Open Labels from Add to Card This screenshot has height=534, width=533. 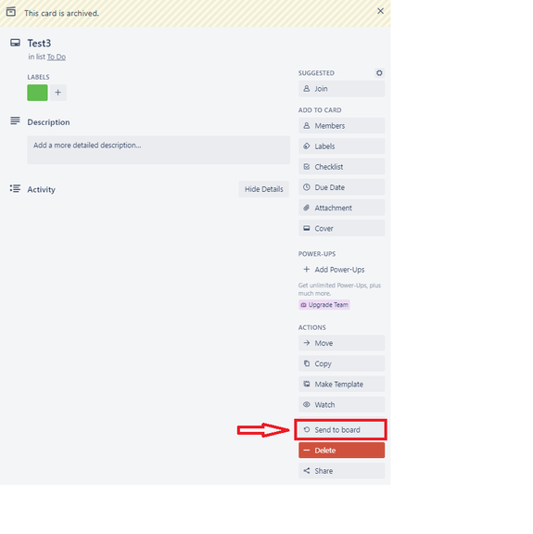point(341,146)
